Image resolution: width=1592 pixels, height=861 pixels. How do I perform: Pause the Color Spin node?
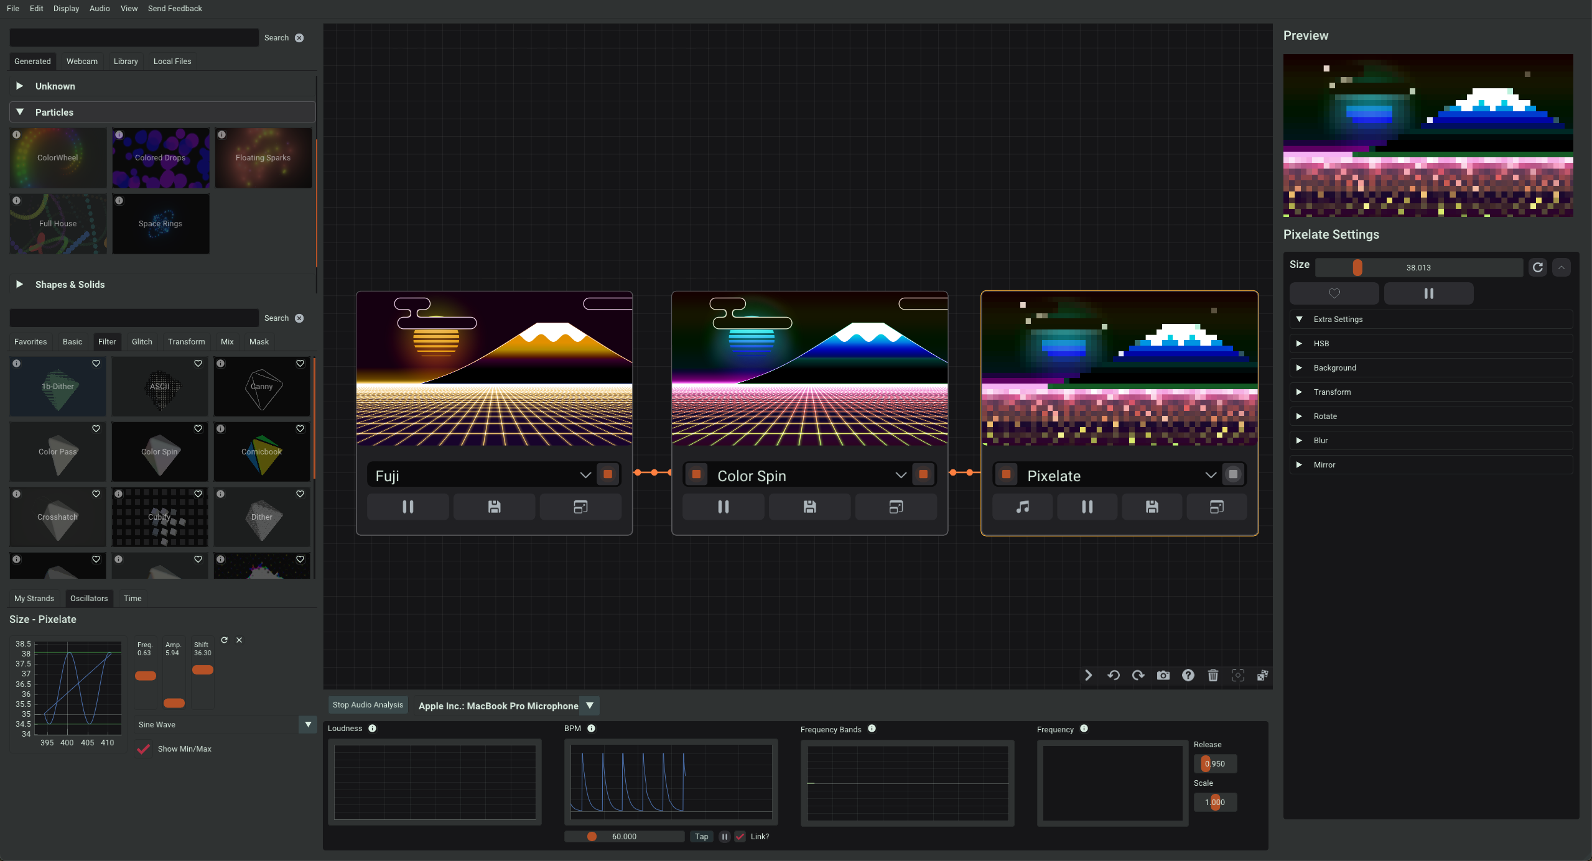tap(724, 507)
